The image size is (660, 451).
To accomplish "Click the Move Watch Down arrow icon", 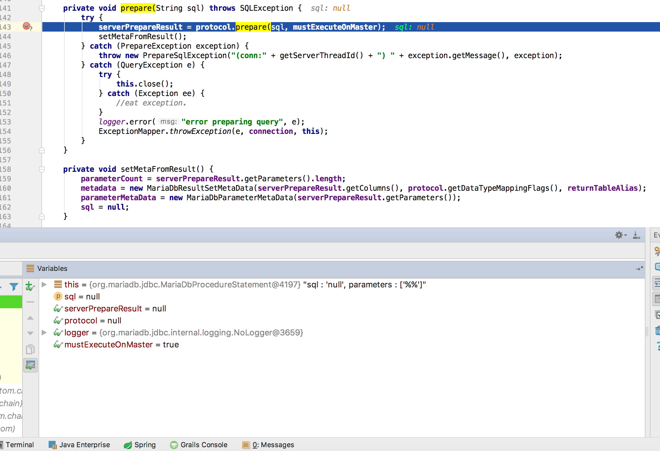I will coord(30,333).
